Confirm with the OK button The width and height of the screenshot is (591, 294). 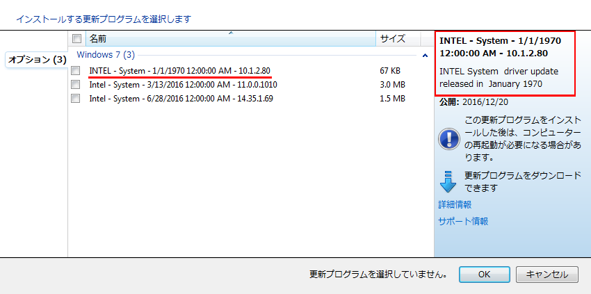coord(485,275)
